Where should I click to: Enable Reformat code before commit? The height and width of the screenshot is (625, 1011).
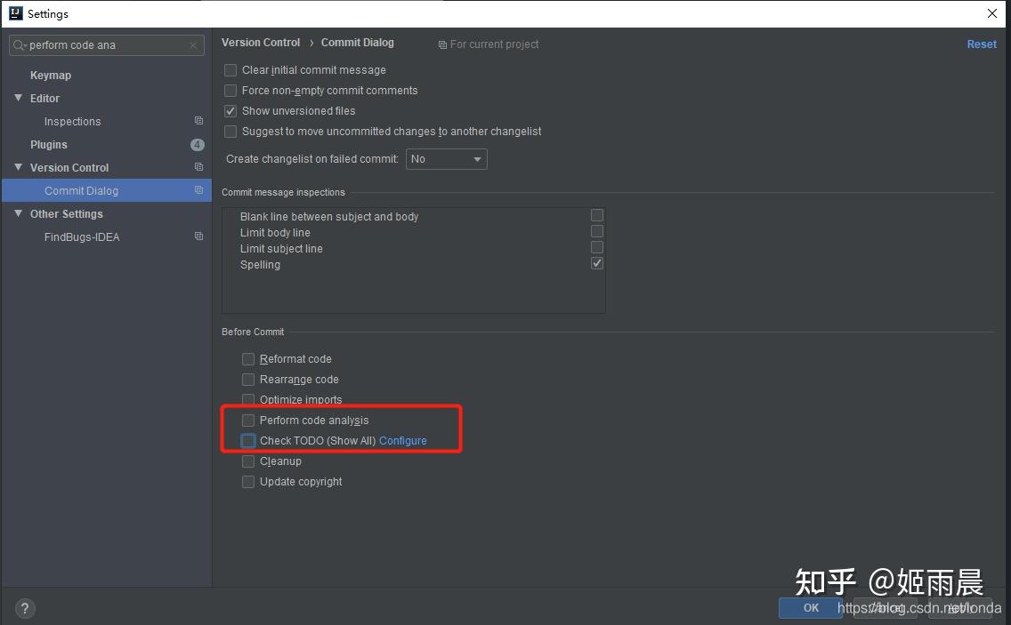coord(248,359)
